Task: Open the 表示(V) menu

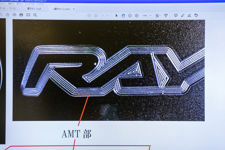Action: point(19,4)
